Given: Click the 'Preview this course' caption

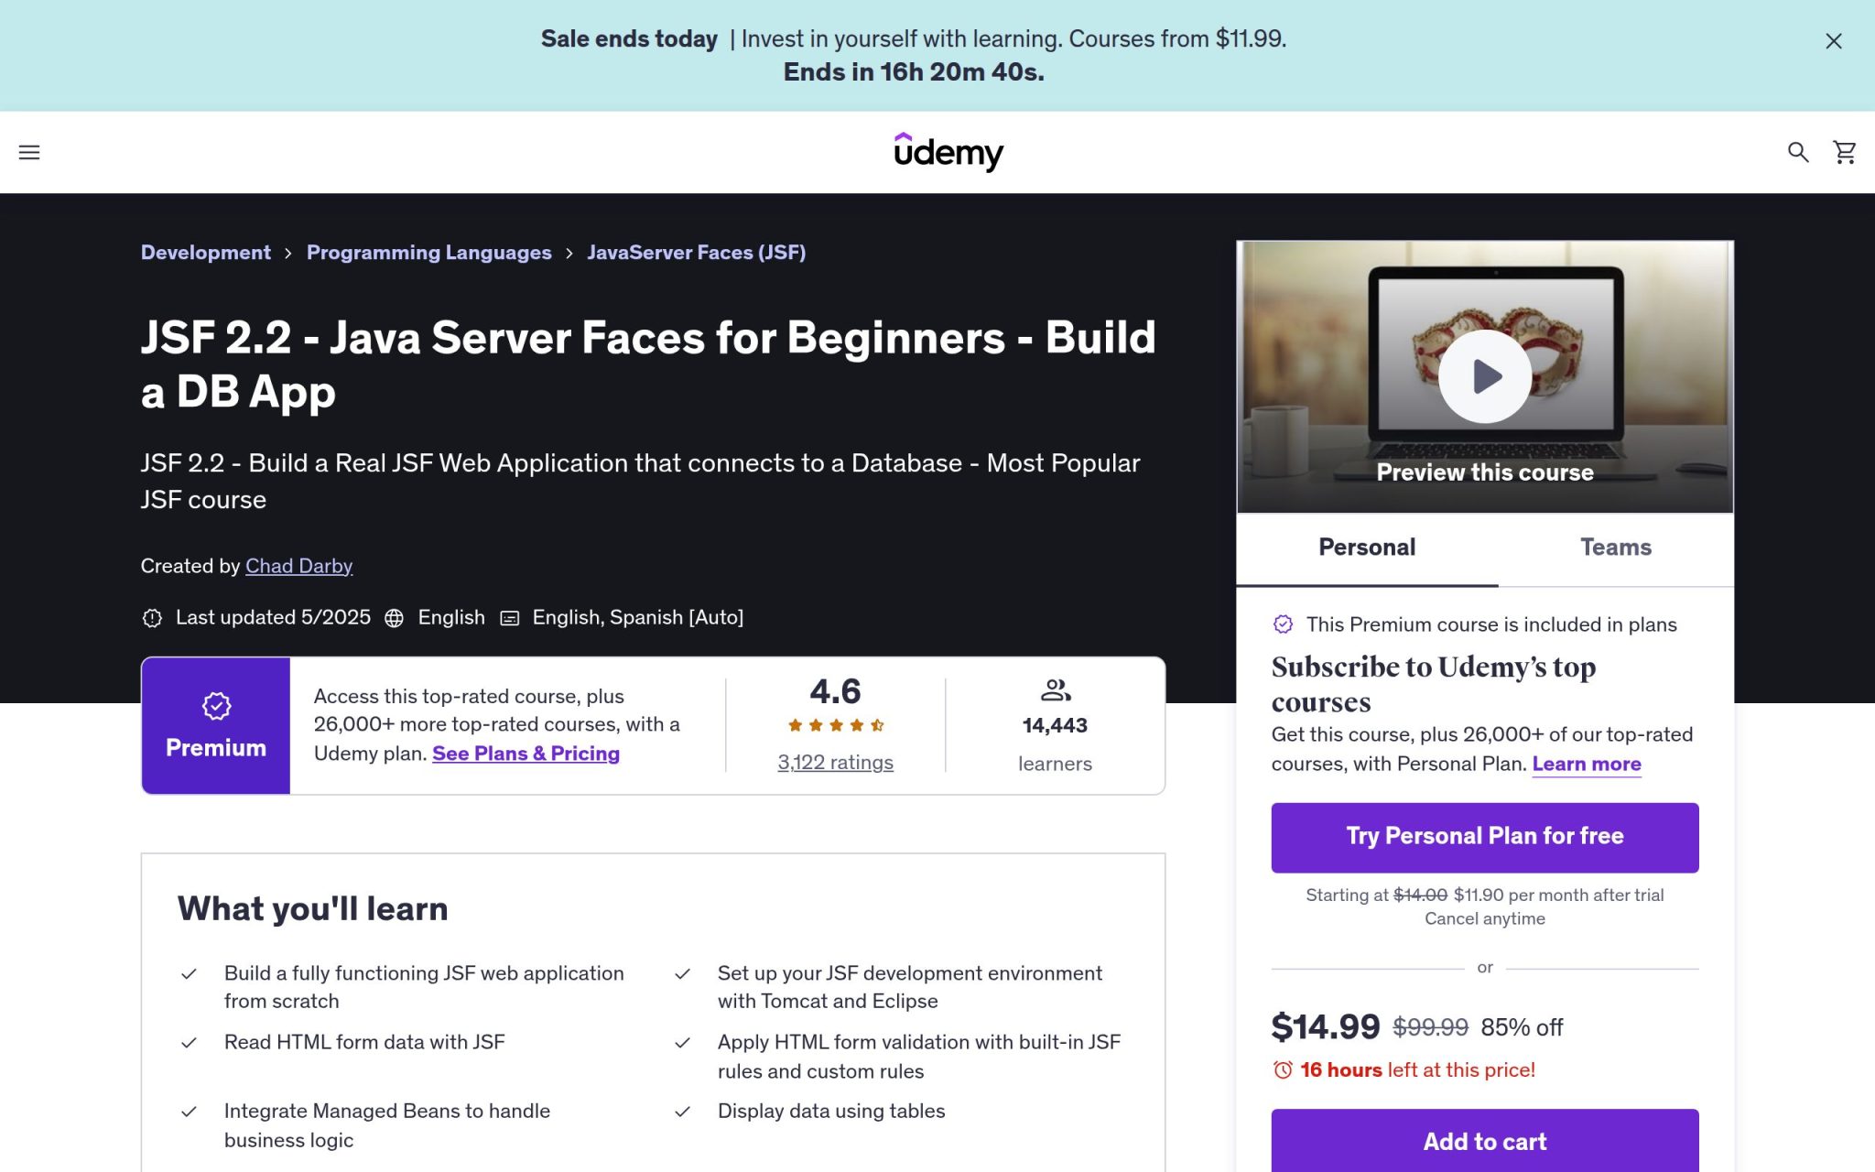Looking at the screenshot, I should [1485, 472].
